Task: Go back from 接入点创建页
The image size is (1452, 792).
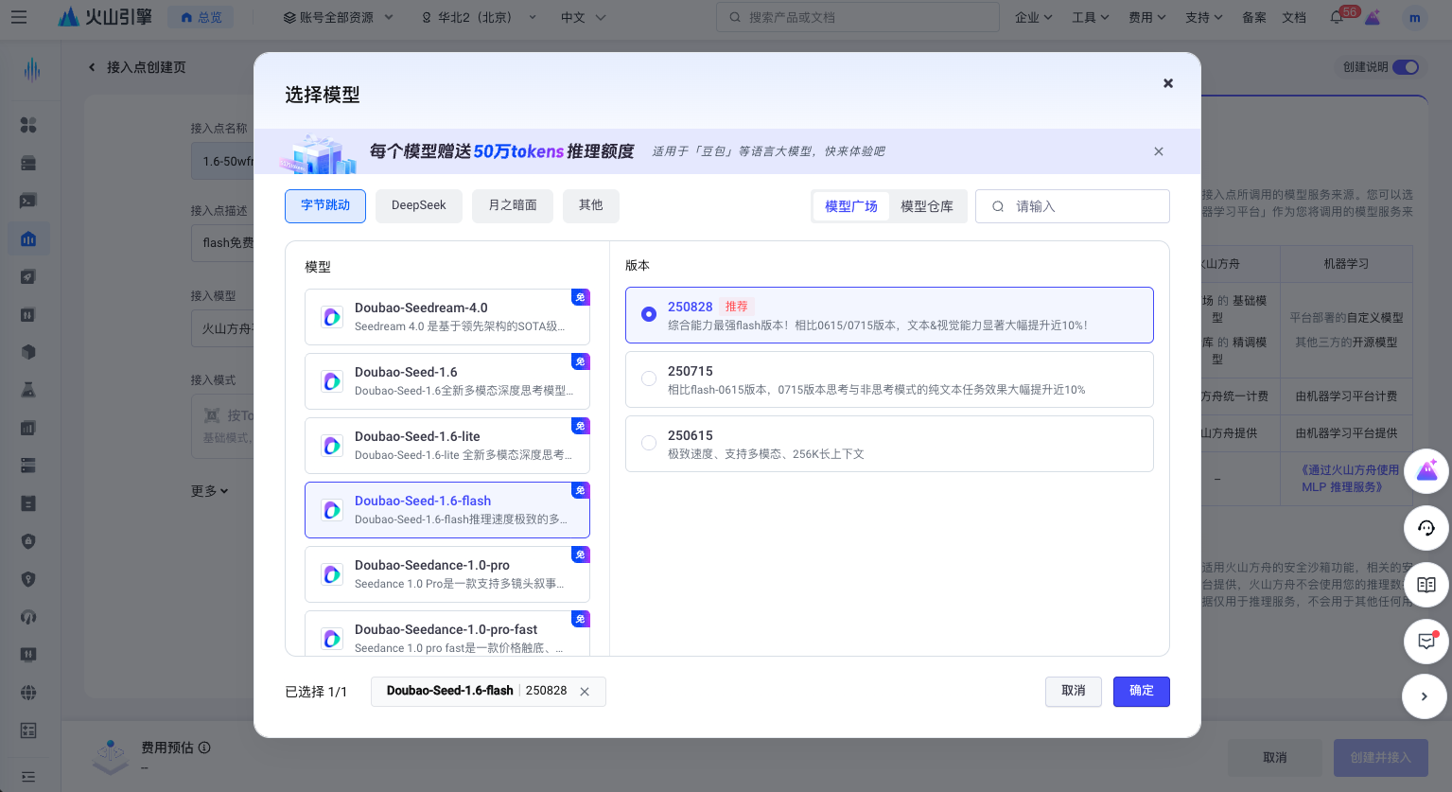Action: click(x=92, y=67)
